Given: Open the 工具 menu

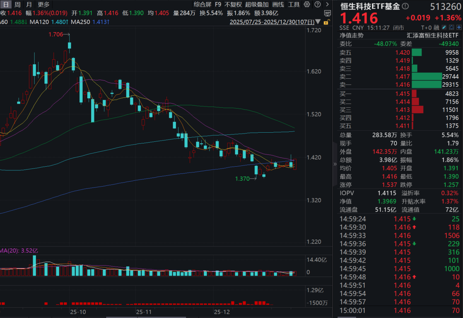Looking at the screenshot, I should [294, 5].
